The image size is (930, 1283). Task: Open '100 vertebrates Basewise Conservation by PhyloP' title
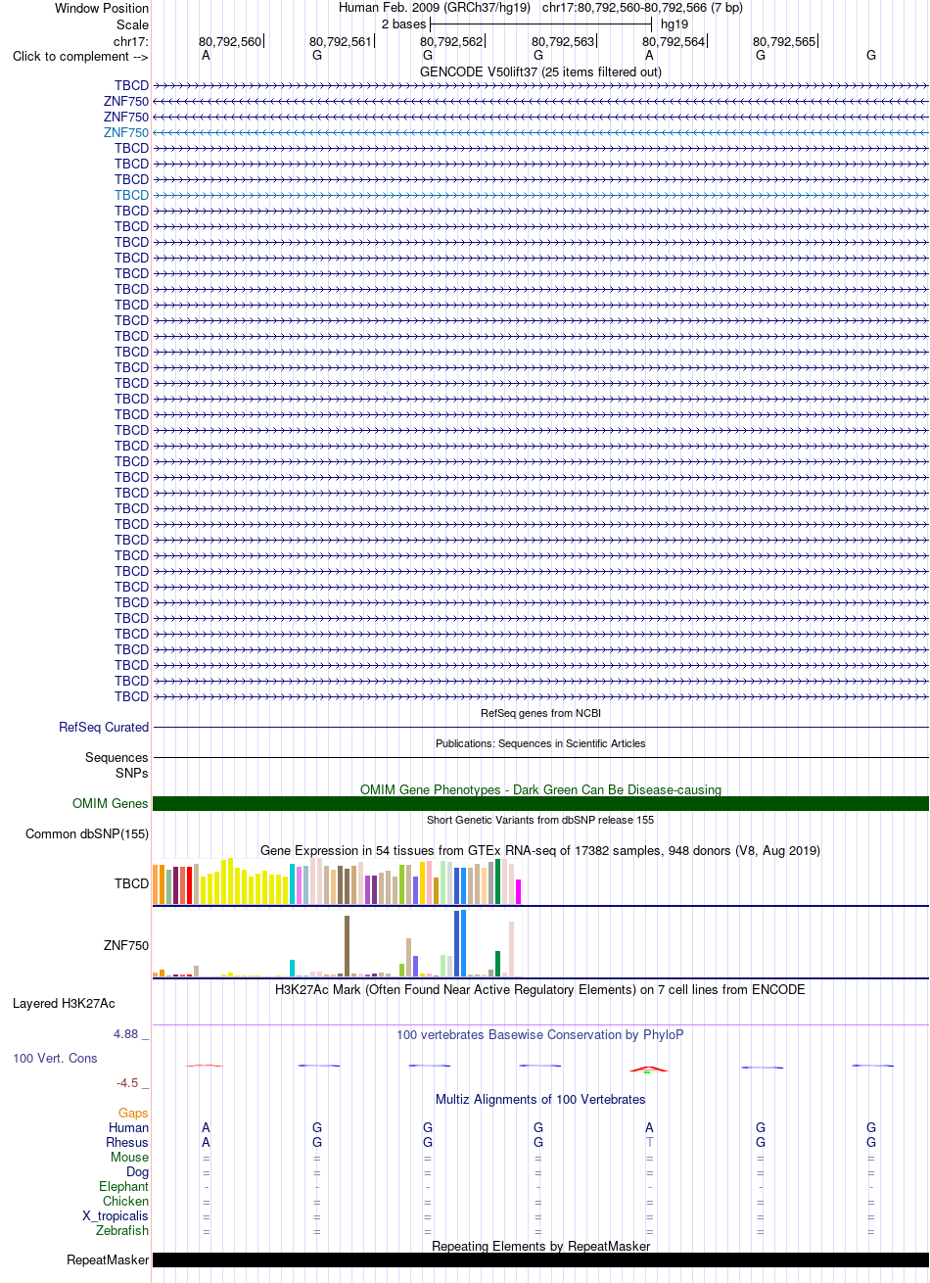(540, 1035)
